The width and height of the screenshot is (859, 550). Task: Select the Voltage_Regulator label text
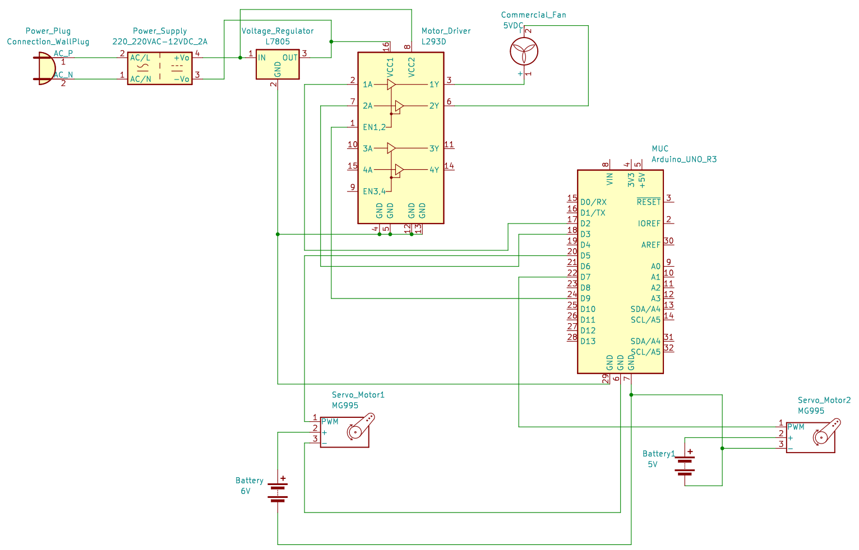click(x=278, y=31)
